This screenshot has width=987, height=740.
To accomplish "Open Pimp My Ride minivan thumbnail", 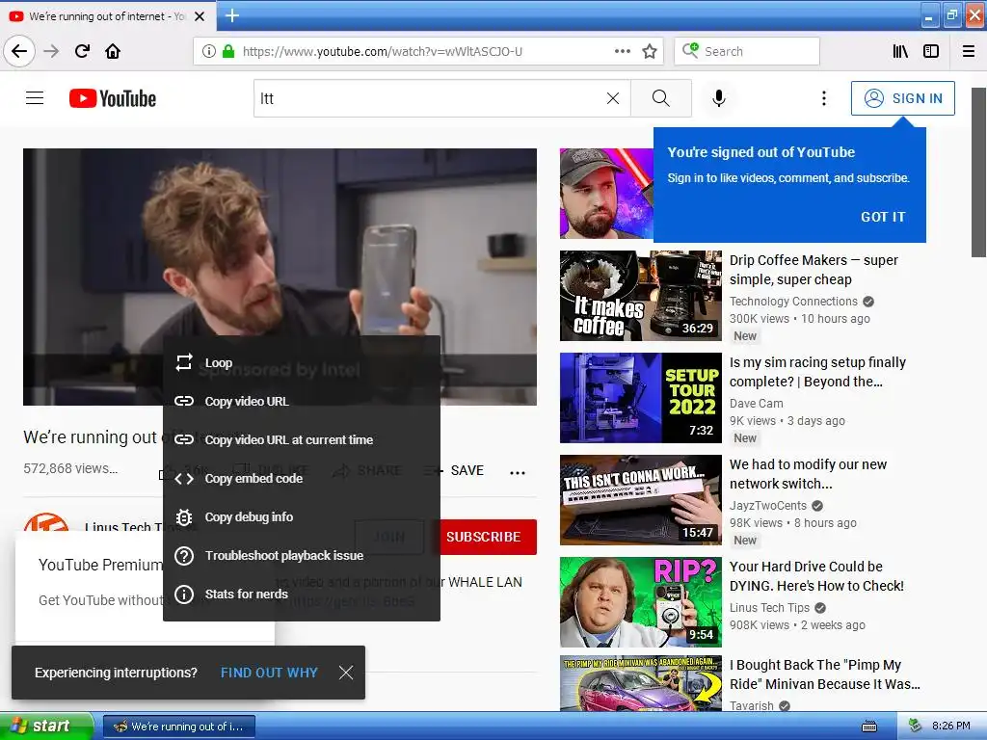I will click(641, 683).
